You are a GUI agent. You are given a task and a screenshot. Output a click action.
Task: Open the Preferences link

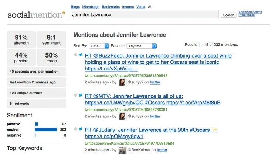(246, 15)
